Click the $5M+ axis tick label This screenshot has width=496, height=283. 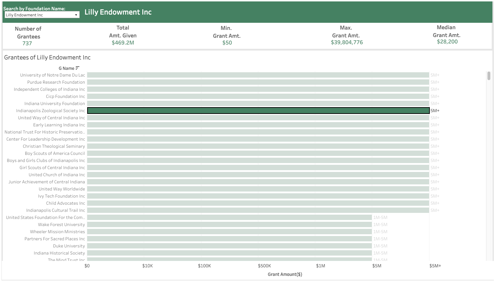pyautogui.click(x=435, y=266)
